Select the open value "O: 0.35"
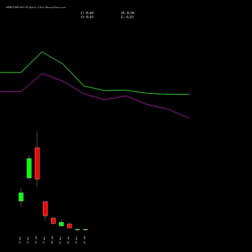The image size is (252, 252). [x=87, y=17]
